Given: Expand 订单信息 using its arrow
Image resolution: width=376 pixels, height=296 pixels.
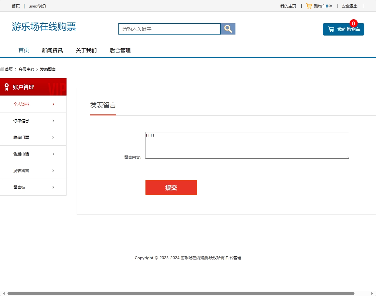Looking at the screenshot, I should click(53, 121).
